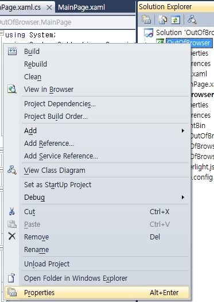Close the MainPage.xaml.cs tab
Image resolution: width=214 pixels, height=302 pixels.
[x=49, y=7]
